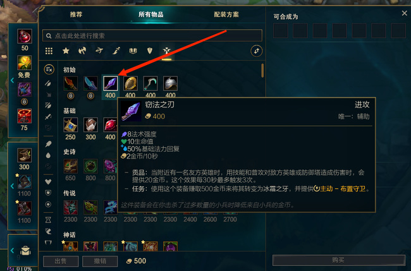Select the 250-gold amulet basic item

[x=71, y=125]
